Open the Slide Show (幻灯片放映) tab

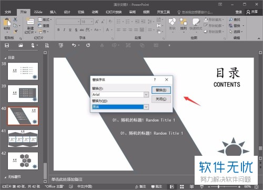pyautogui.click(x=114, y=12)
